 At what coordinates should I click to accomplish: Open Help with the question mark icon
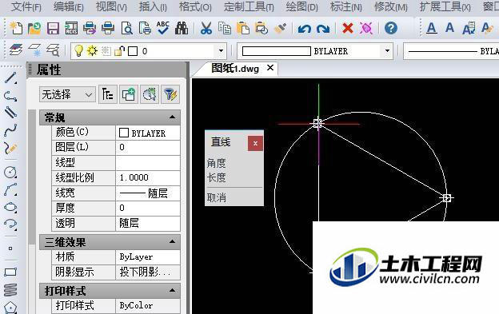coord(391,28)
